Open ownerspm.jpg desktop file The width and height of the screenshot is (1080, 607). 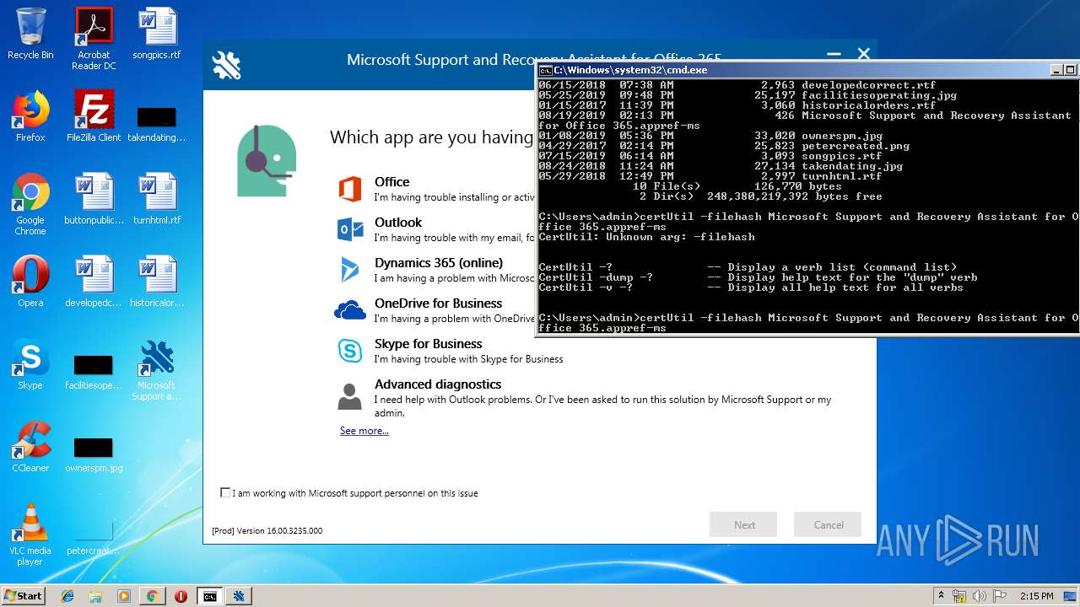tap(94, 454)
